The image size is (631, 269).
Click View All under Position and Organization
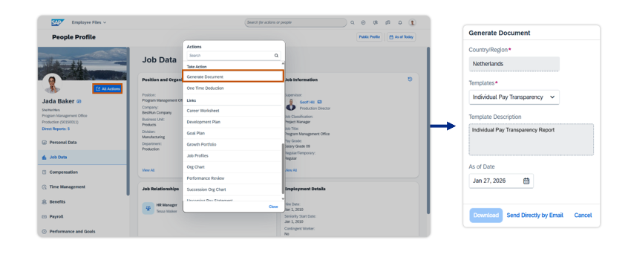[148, 170]
